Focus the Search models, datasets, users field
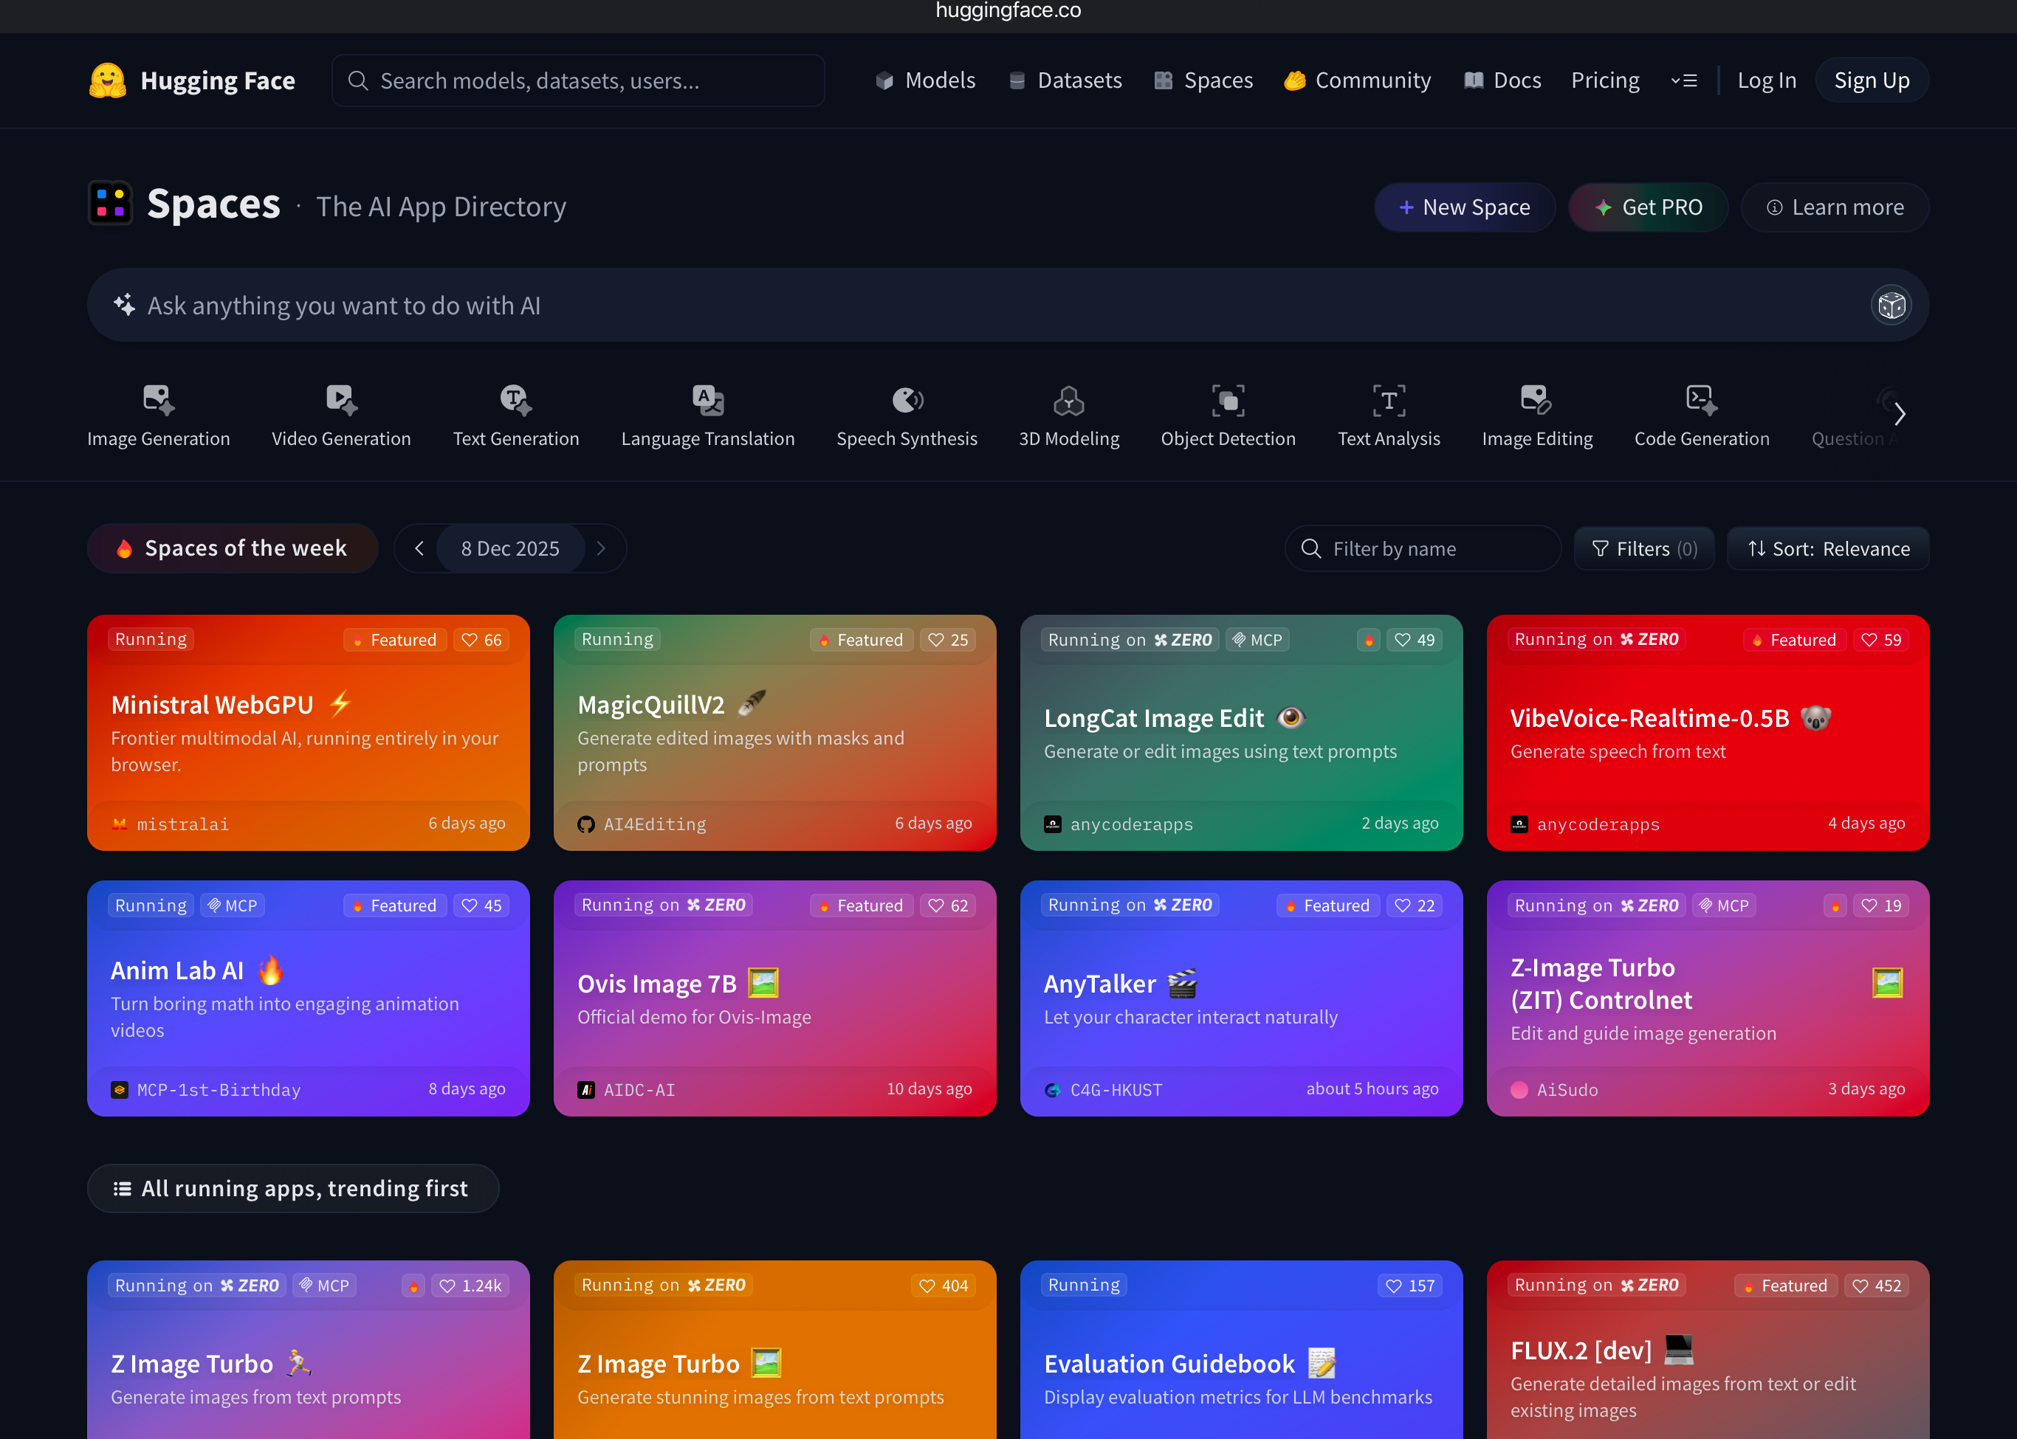The image size is (2017, 1439). (578, 80)
